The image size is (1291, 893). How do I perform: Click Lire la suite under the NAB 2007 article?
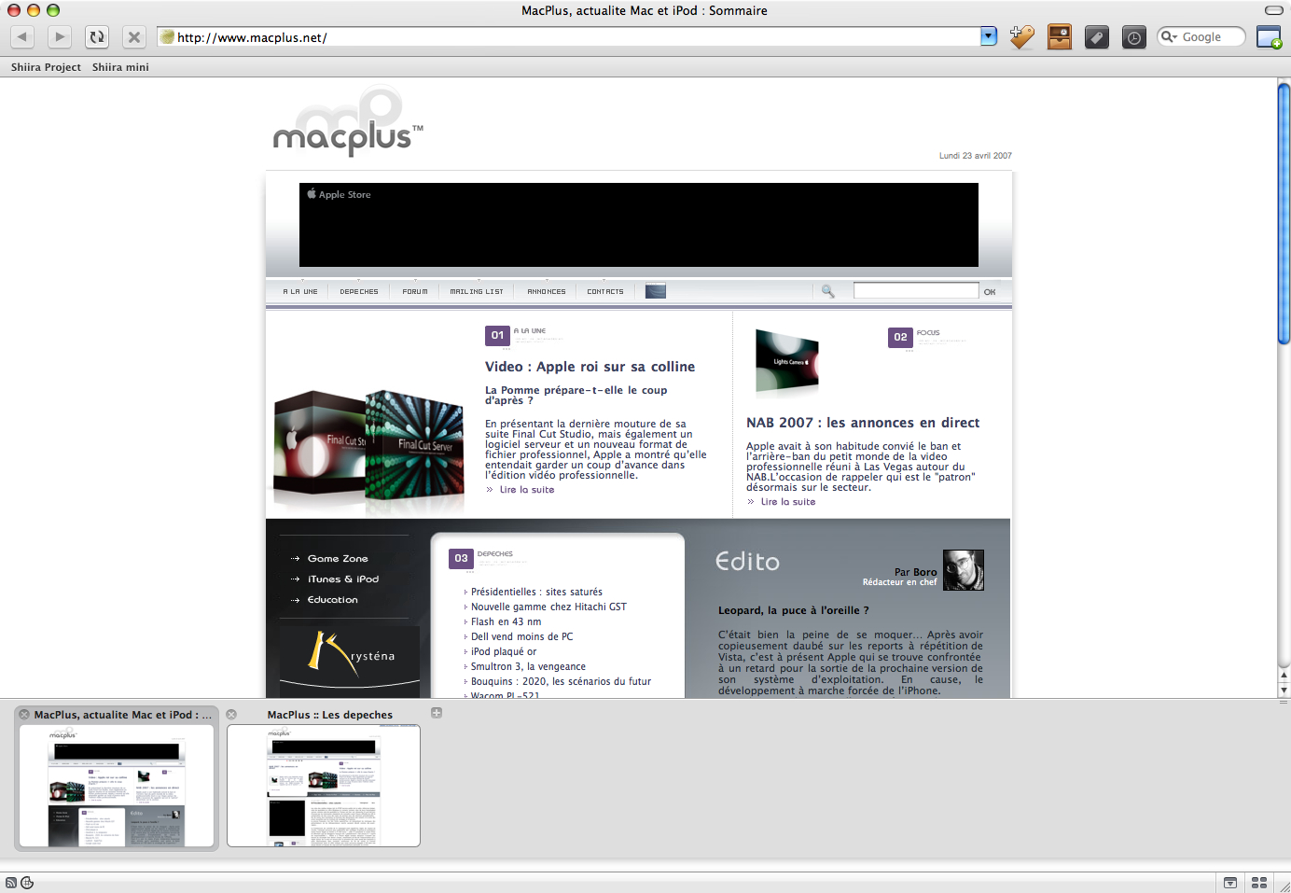[788, 502]
